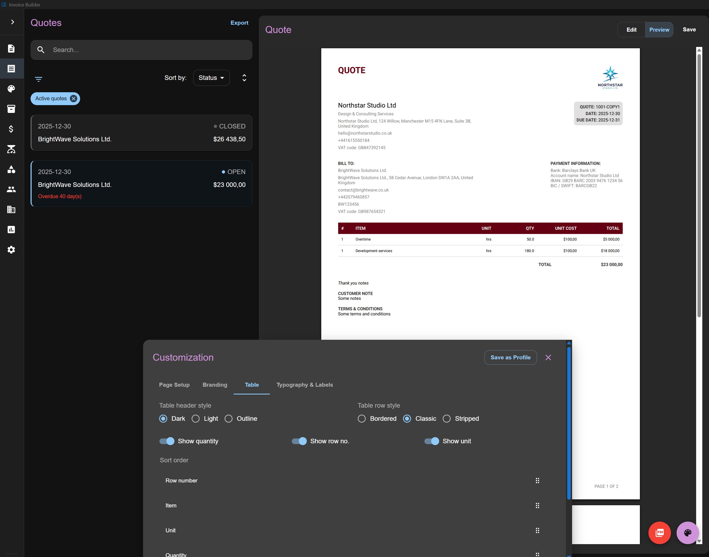Switch to the Table tab

(x=252, y=385)
